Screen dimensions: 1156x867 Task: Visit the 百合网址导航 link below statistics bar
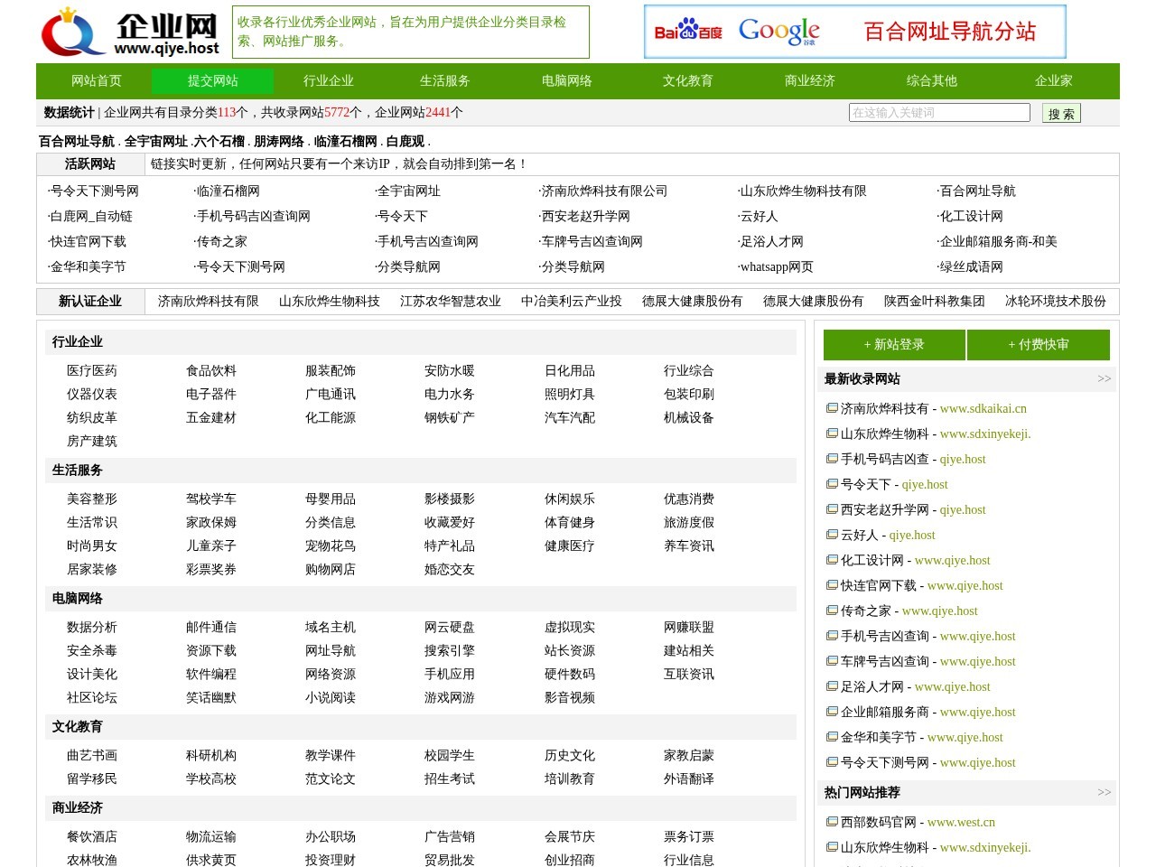[x=77, y=142]
